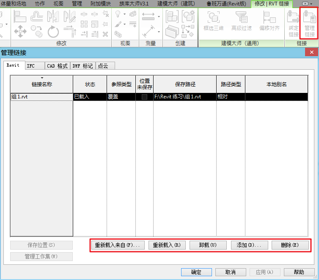Choose Trim/Extend Multiple Elements tool

point(95,34)
